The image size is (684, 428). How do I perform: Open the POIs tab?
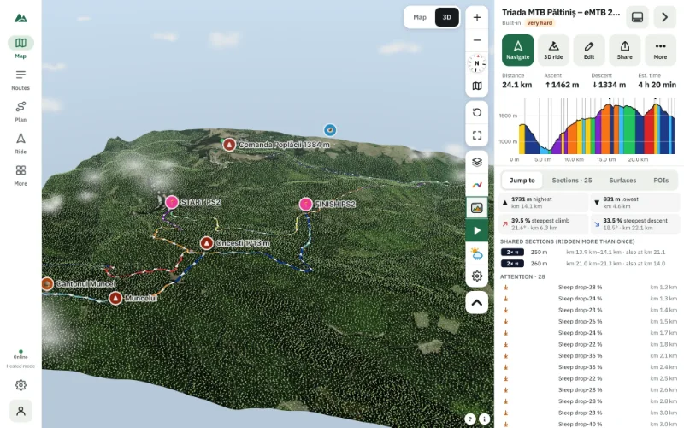click(x=661, y=181)
